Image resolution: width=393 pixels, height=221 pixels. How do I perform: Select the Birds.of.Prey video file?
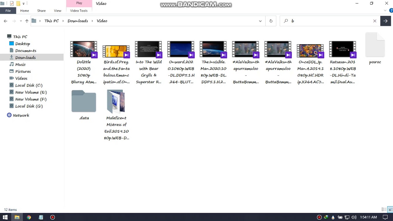[x=116, y=64]
